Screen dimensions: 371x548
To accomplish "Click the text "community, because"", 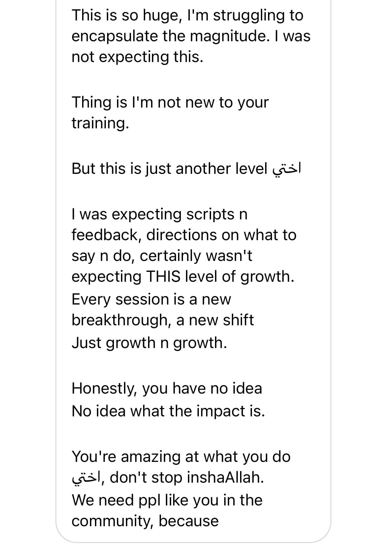I will click(145, 521).
